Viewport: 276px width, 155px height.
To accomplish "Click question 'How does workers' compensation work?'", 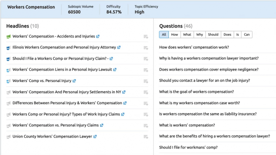I will pos(194,47).
